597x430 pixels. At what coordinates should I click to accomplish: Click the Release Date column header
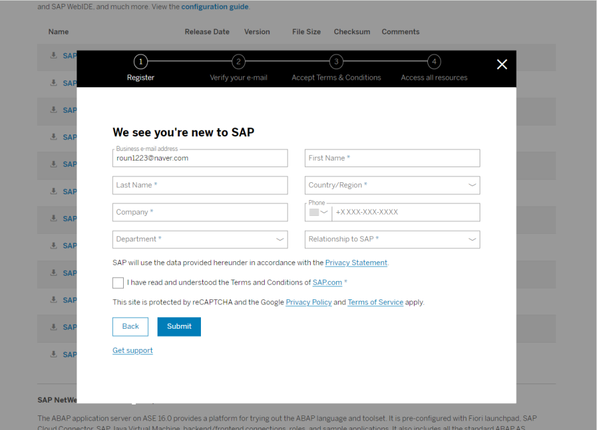click(207, 32)
